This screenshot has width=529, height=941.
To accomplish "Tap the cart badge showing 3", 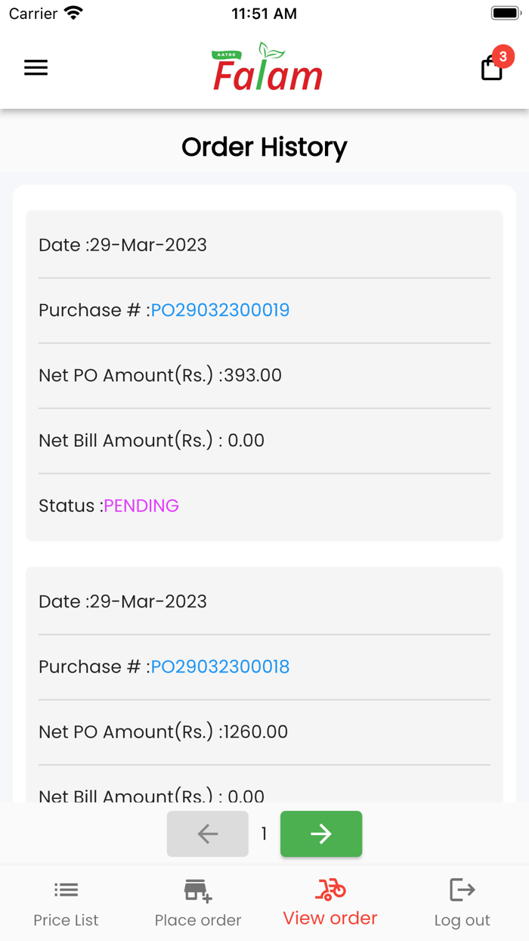I will point(503,57).
